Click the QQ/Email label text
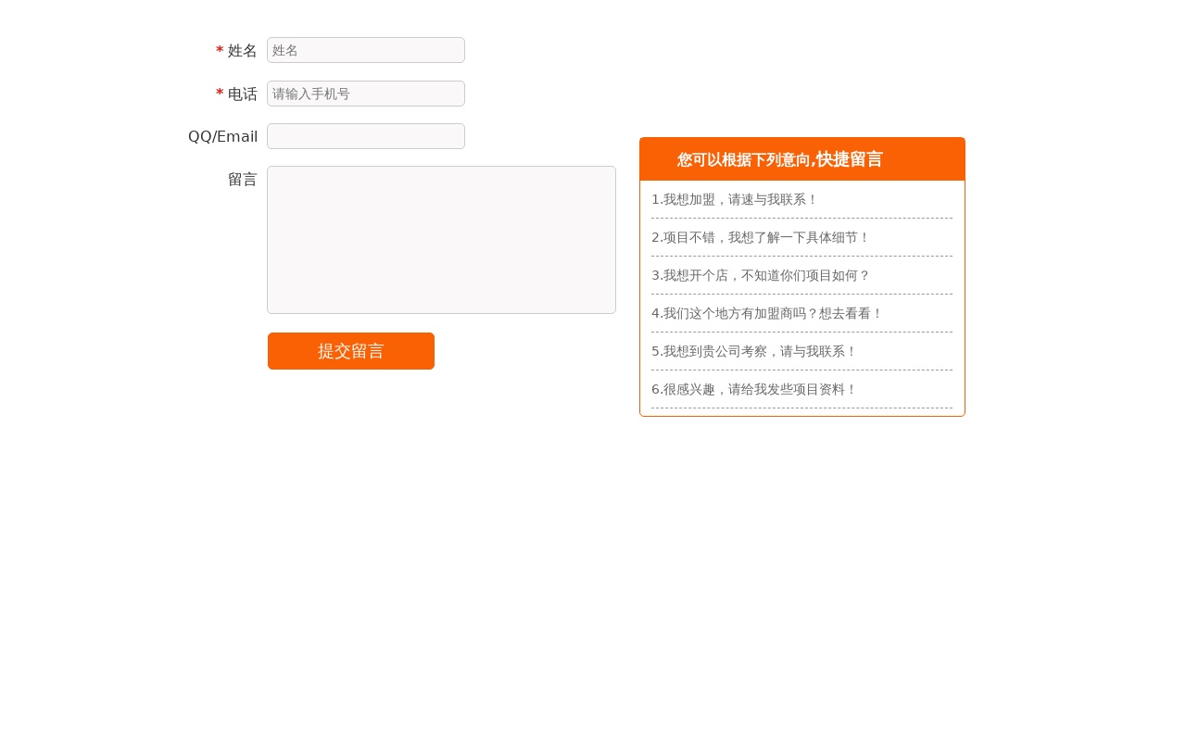This screenshot has height=741, width=1186. [222, 137]
